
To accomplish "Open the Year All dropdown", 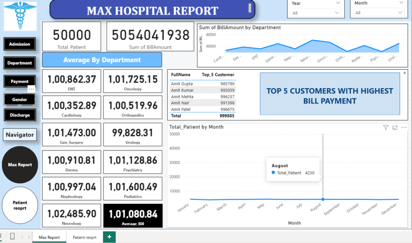I will 315,13.
